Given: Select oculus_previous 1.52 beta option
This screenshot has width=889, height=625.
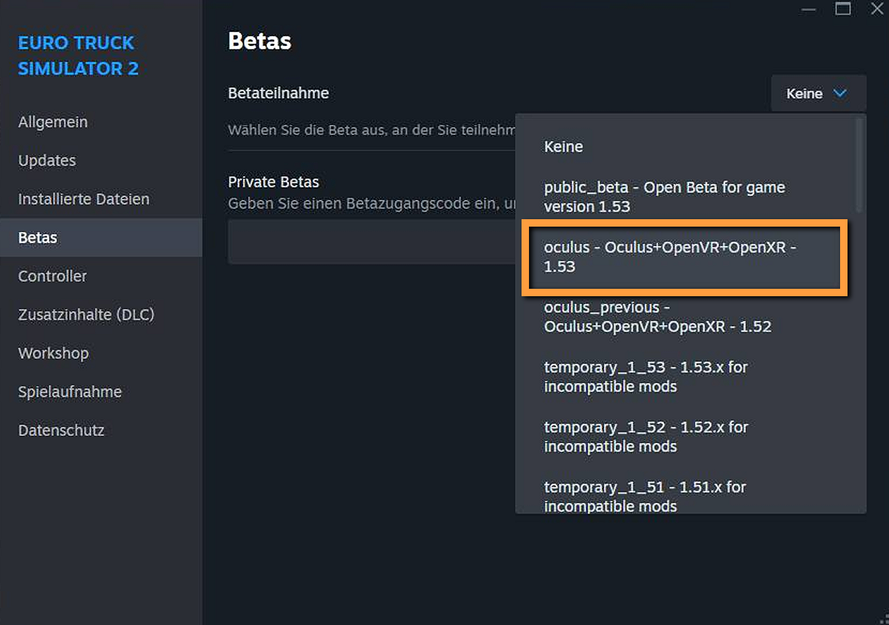Looking at the screenshot, I should (685, 317).
